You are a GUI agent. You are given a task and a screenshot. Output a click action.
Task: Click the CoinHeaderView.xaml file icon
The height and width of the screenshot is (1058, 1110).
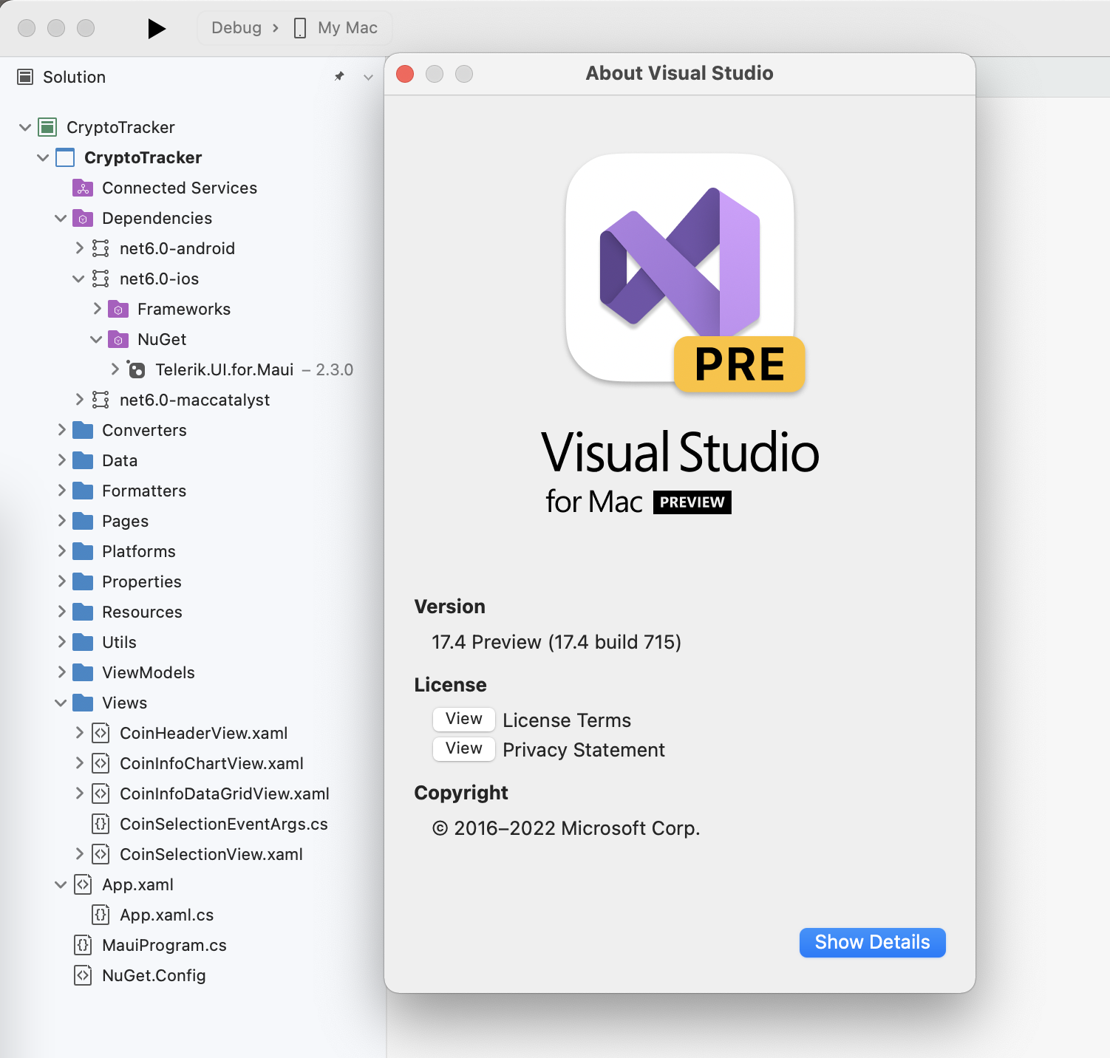[101, 733]
